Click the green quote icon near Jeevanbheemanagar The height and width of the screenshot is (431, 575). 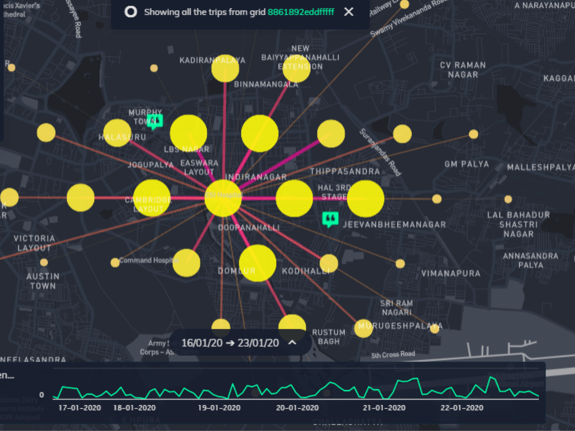pyautogui.click(x=330, y=219)
